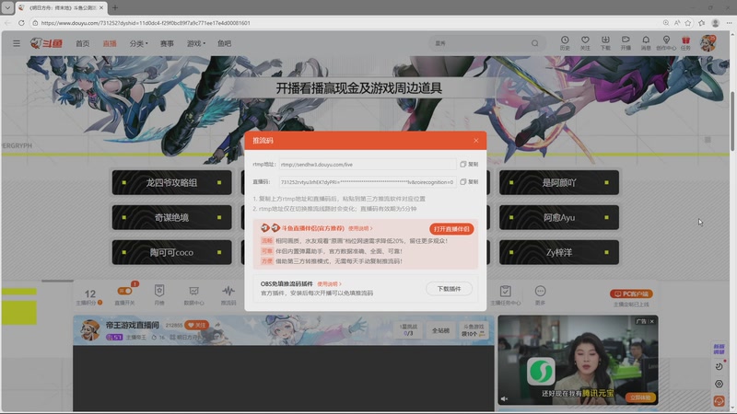The width and height of the screenshot is (737, 414).
Task: Open 消息 bell icon
Action: coord(646,42)
